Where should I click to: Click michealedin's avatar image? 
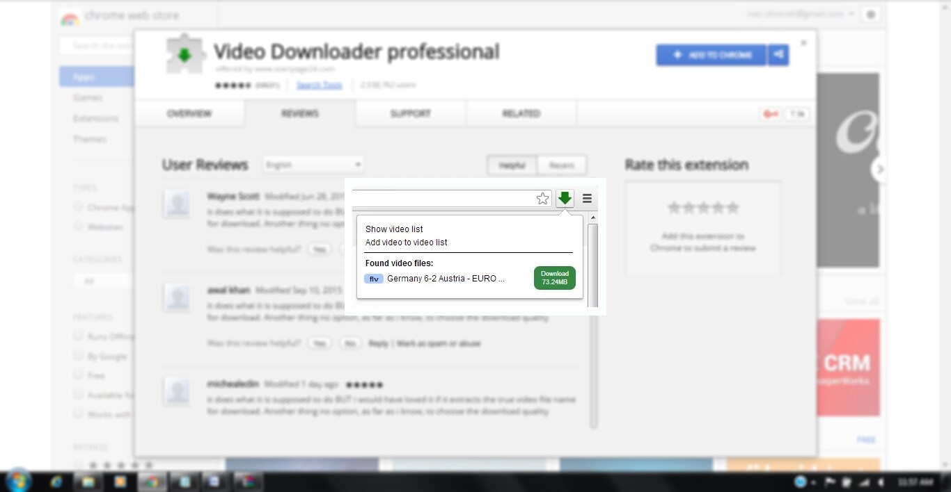pos(178,391)
